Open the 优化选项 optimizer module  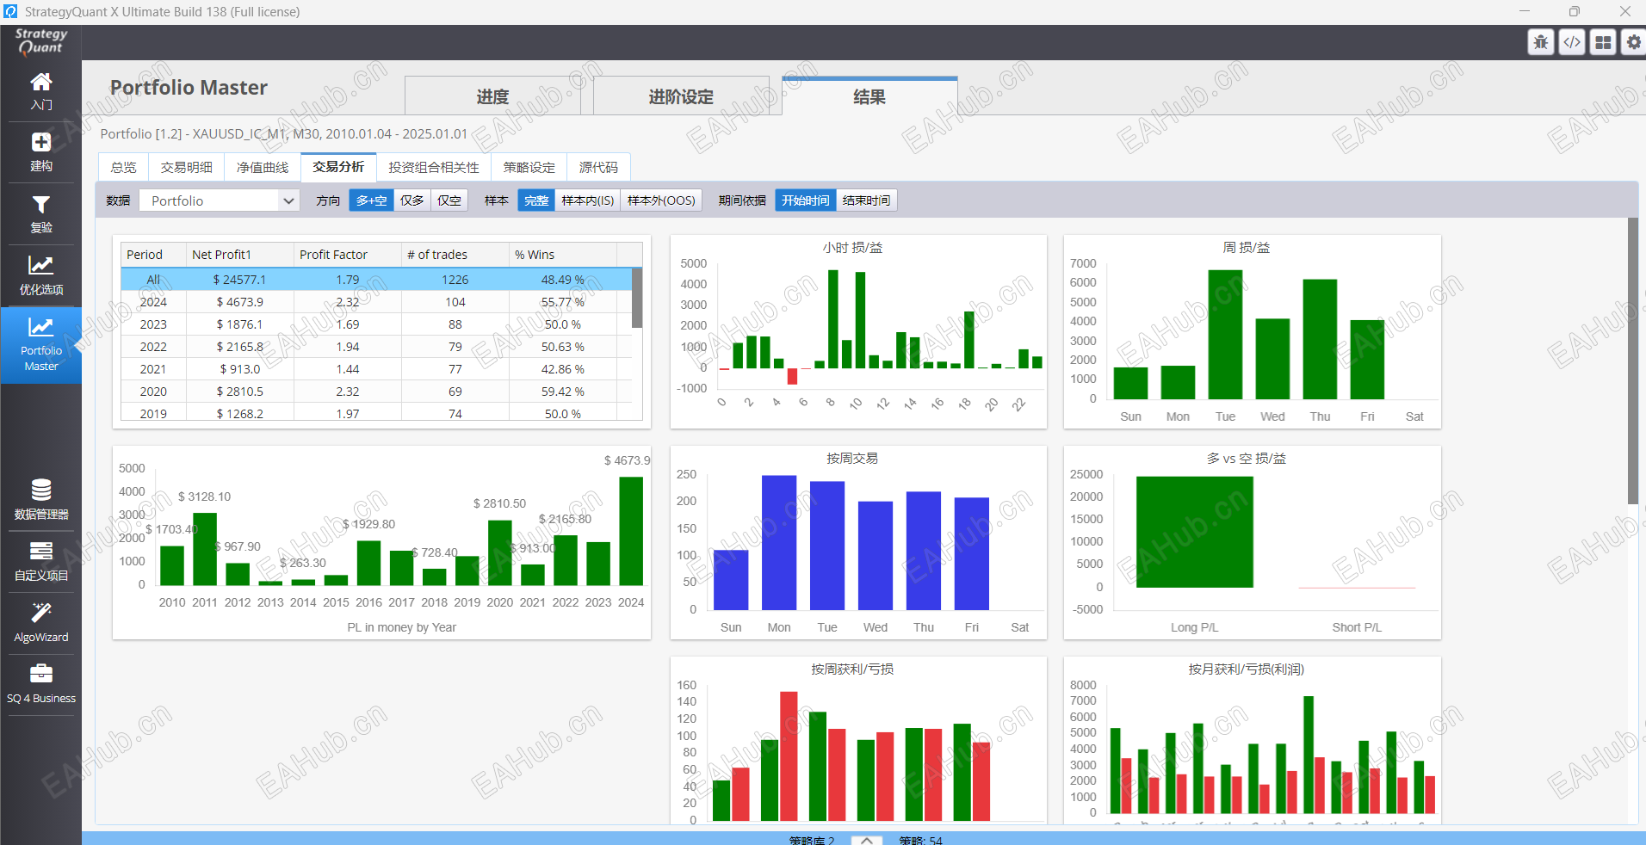point(41,276)
